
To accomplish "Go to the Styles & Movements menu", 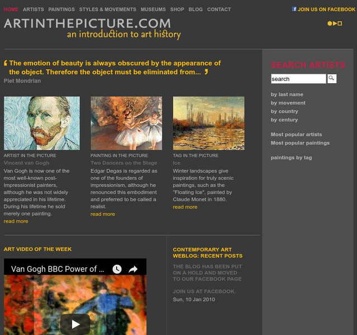I will [107, 9].
